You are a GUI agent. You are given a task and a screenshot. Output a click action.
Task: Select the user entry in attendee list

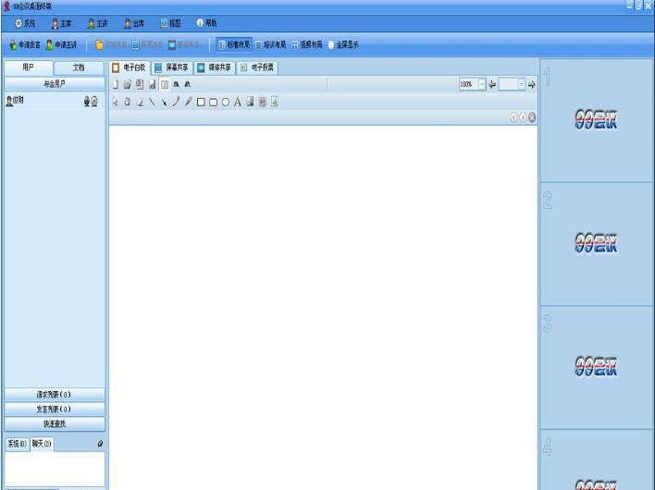[55, 101]
